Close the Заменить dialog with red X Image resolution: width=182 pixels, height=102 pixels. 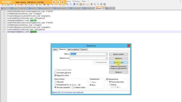[x=129, y=46]
